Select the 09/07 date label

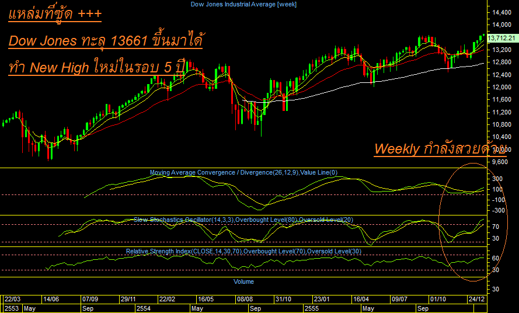(x=399, y=300)
